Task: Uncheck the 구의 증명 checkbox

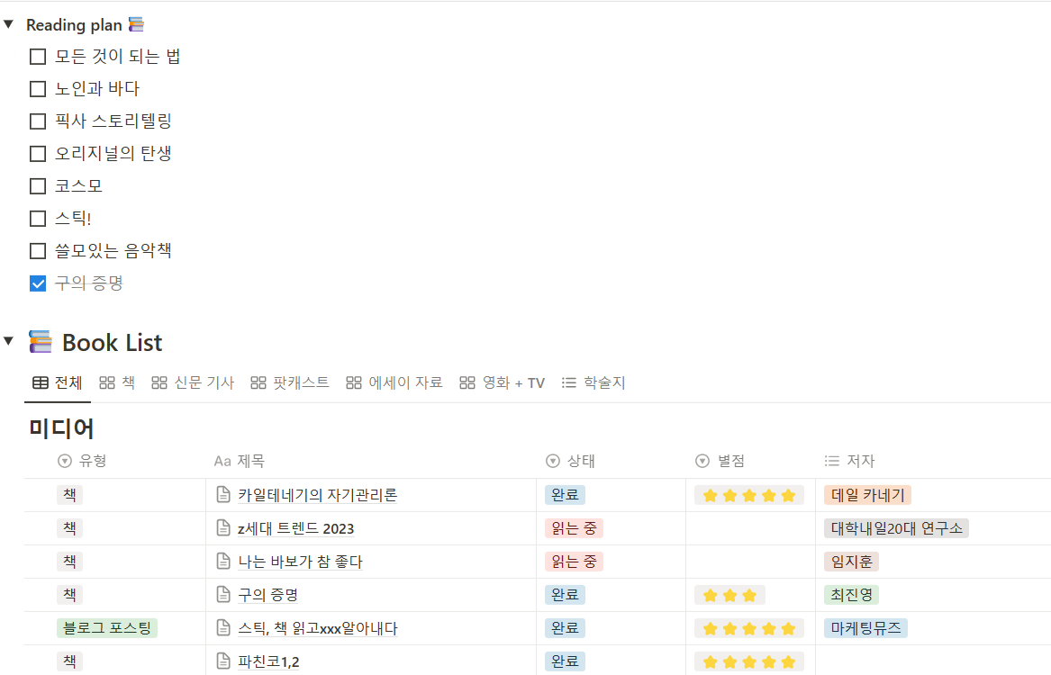Action: [x=38, y=283]
